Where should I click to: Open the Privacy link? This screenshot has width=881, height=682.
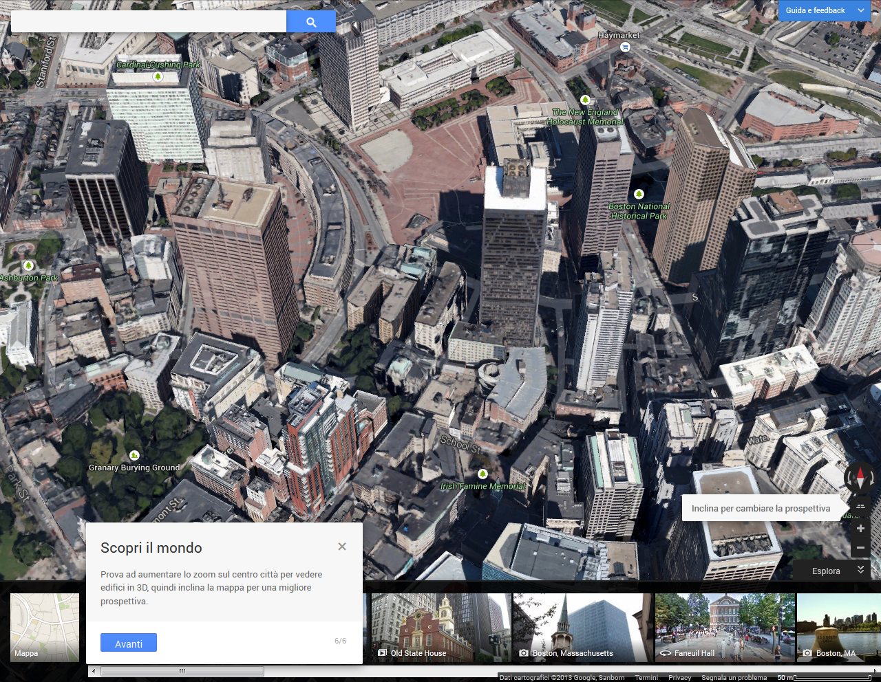(x=679, y=678)
